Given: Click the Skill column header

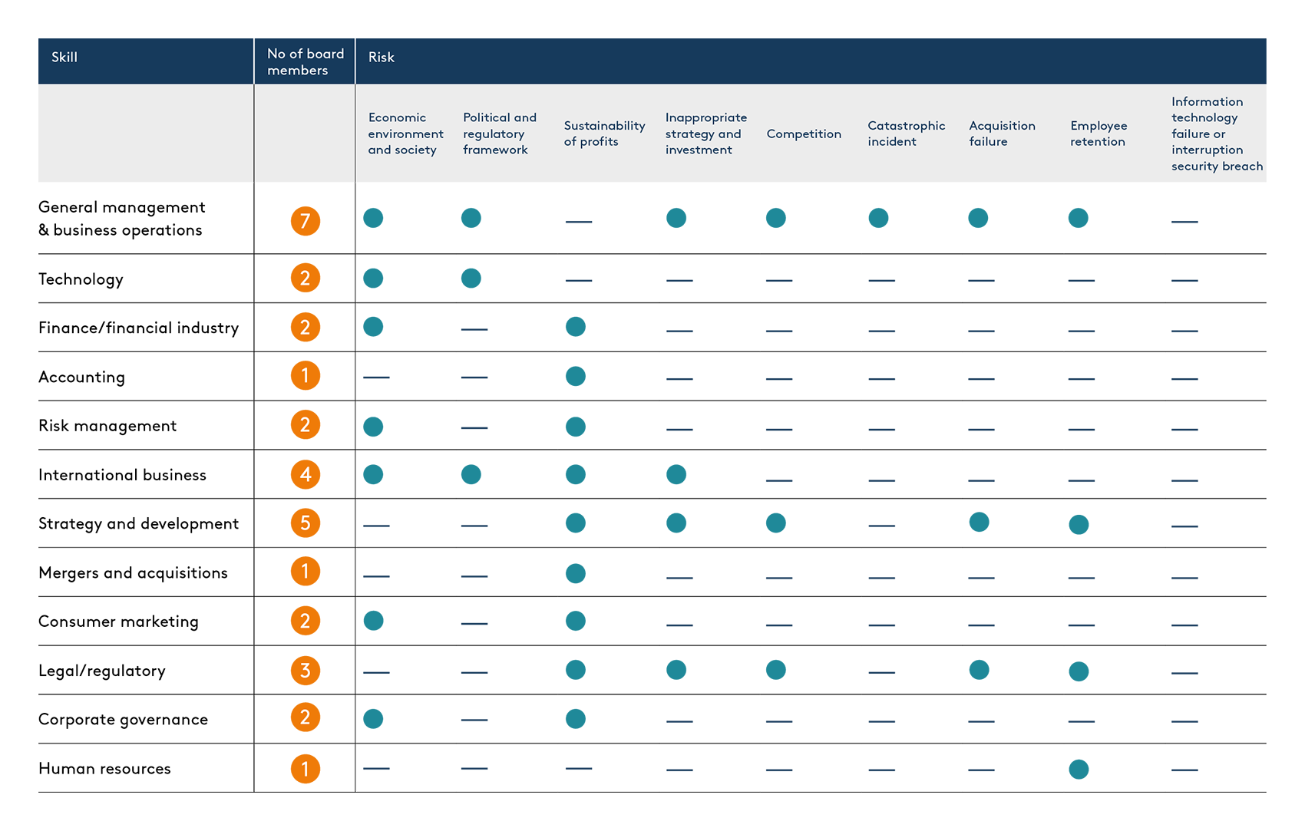Looking at the screenshot, I should pyautogui.click(x=64, y=58).
